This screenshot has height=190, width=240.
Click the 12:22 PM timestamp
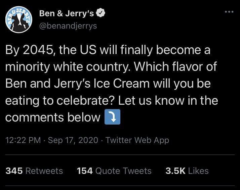(x=23, y=140)
